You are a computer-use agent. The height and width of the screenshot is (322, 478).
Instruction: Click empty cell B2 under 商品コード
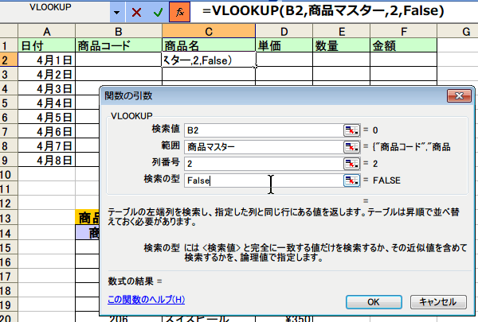[x=119, y=60]
